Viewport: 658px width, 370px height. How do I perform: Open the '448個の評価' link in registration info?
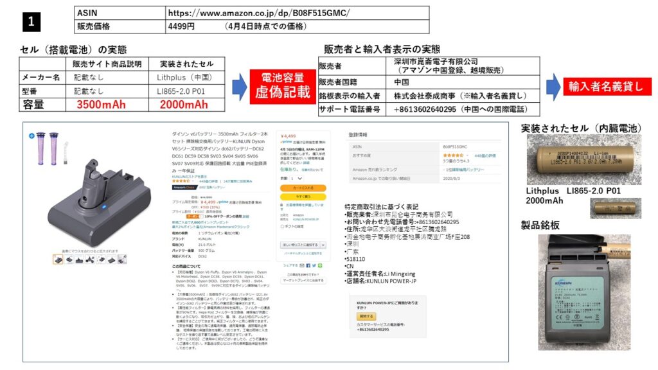pos(483,155)
